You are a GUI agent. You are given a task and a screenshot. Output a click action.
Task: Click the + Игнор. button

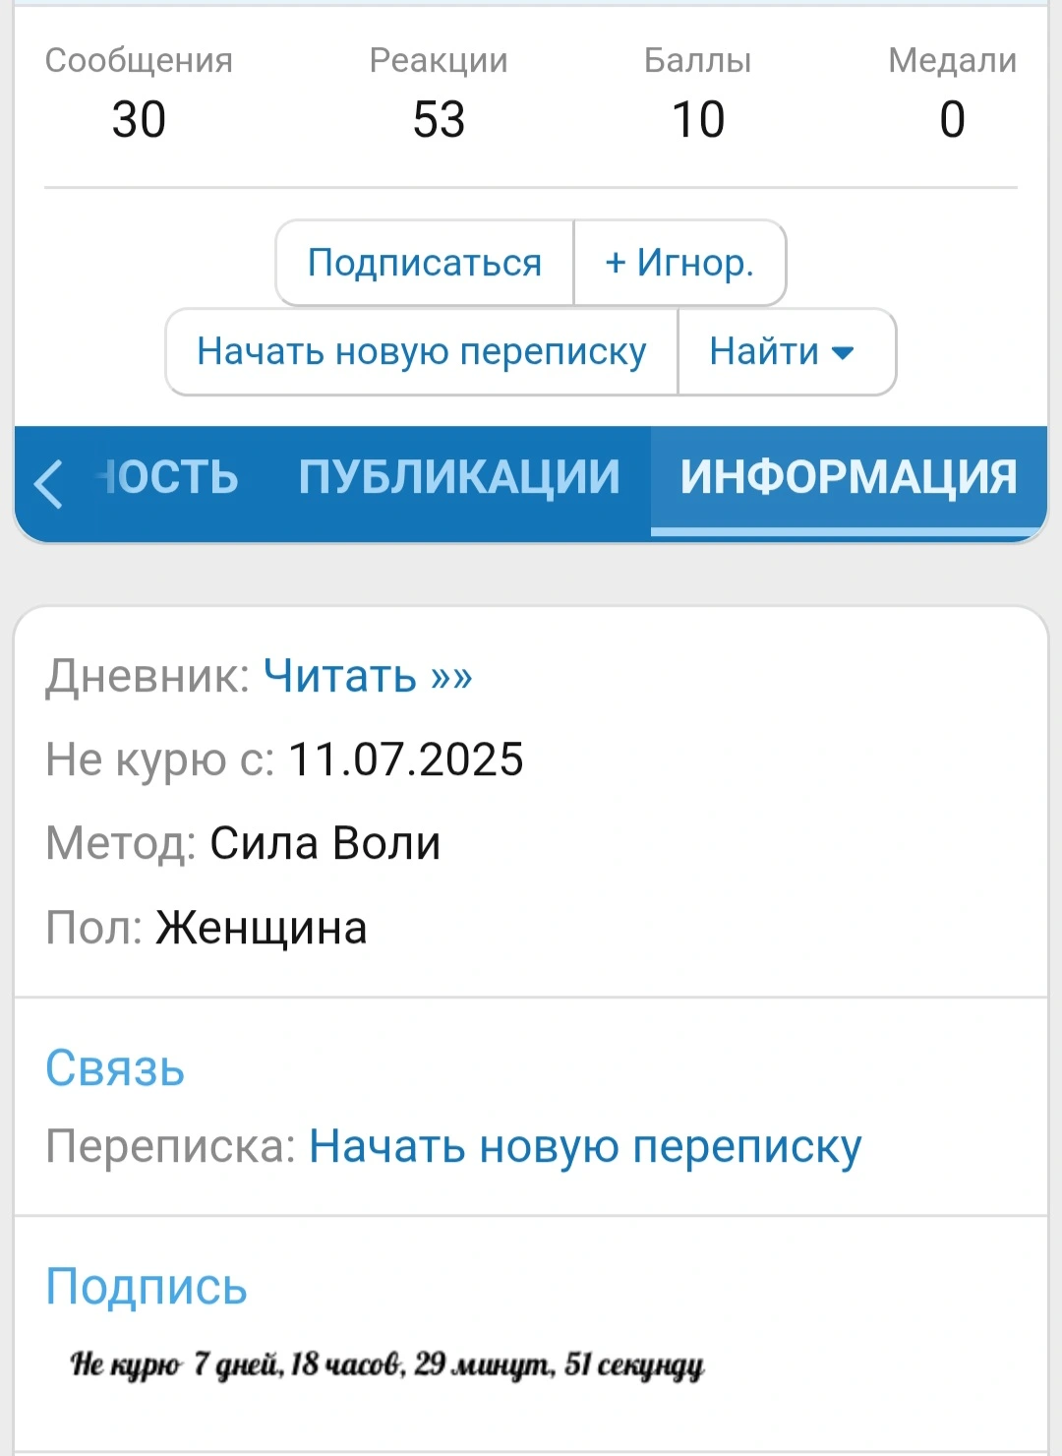pos(679,263)
